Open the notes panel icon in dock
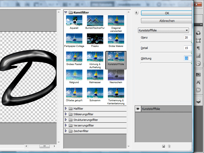 click(198, 56)
